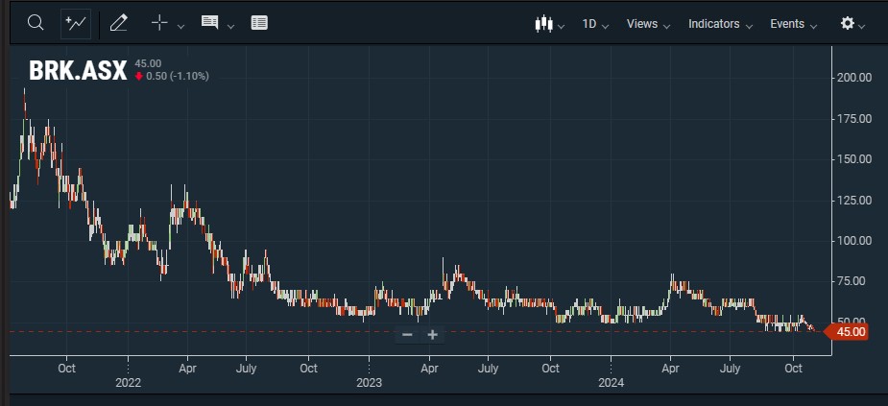This screenshot has height=406, width=888.
Task: Open the Indicators menu
Action: 720,24
